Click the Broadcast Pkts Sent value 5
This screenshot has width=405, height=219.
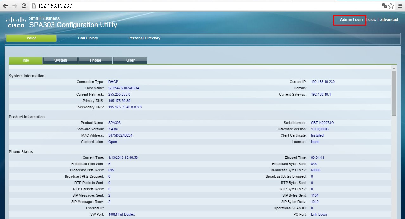coord(109,164)
